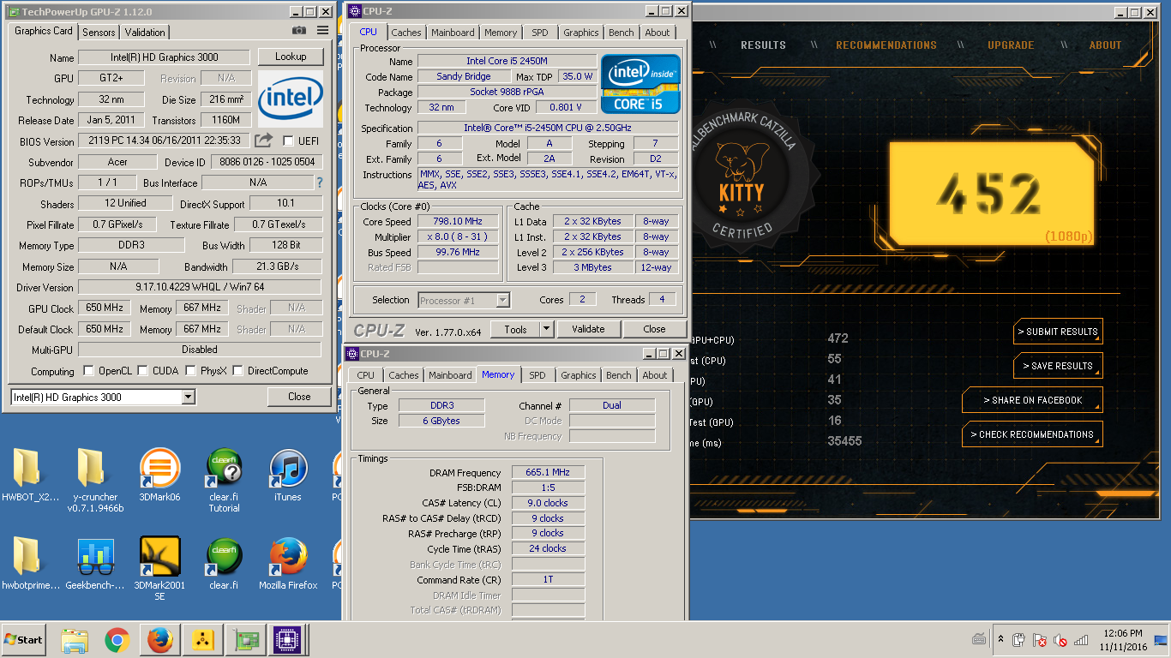1171x658 pixels.
Task: Click the power plug tray icon
Action: [x=1018, y=640]
